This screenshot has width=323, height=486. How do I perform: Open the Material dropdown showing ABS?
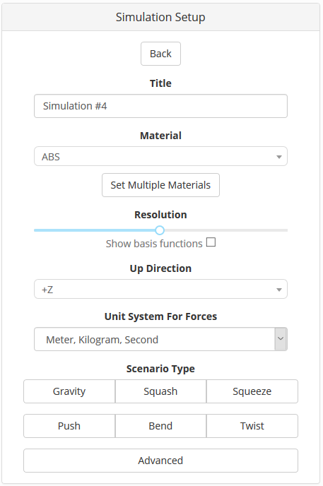coord(160,156)
